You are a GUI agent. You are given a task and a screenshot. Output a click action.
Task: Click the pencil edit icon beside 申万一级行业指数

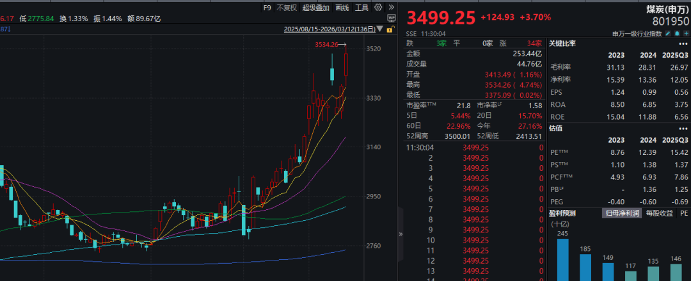point(667,33)
